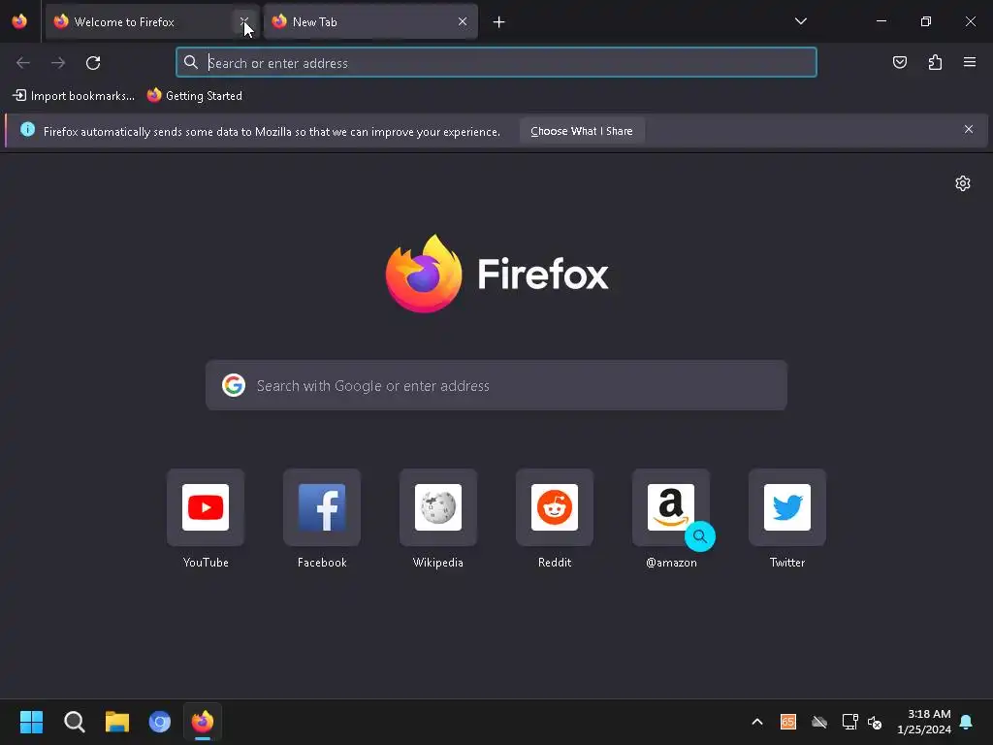Open the application hamburger menu

[970, 62]
